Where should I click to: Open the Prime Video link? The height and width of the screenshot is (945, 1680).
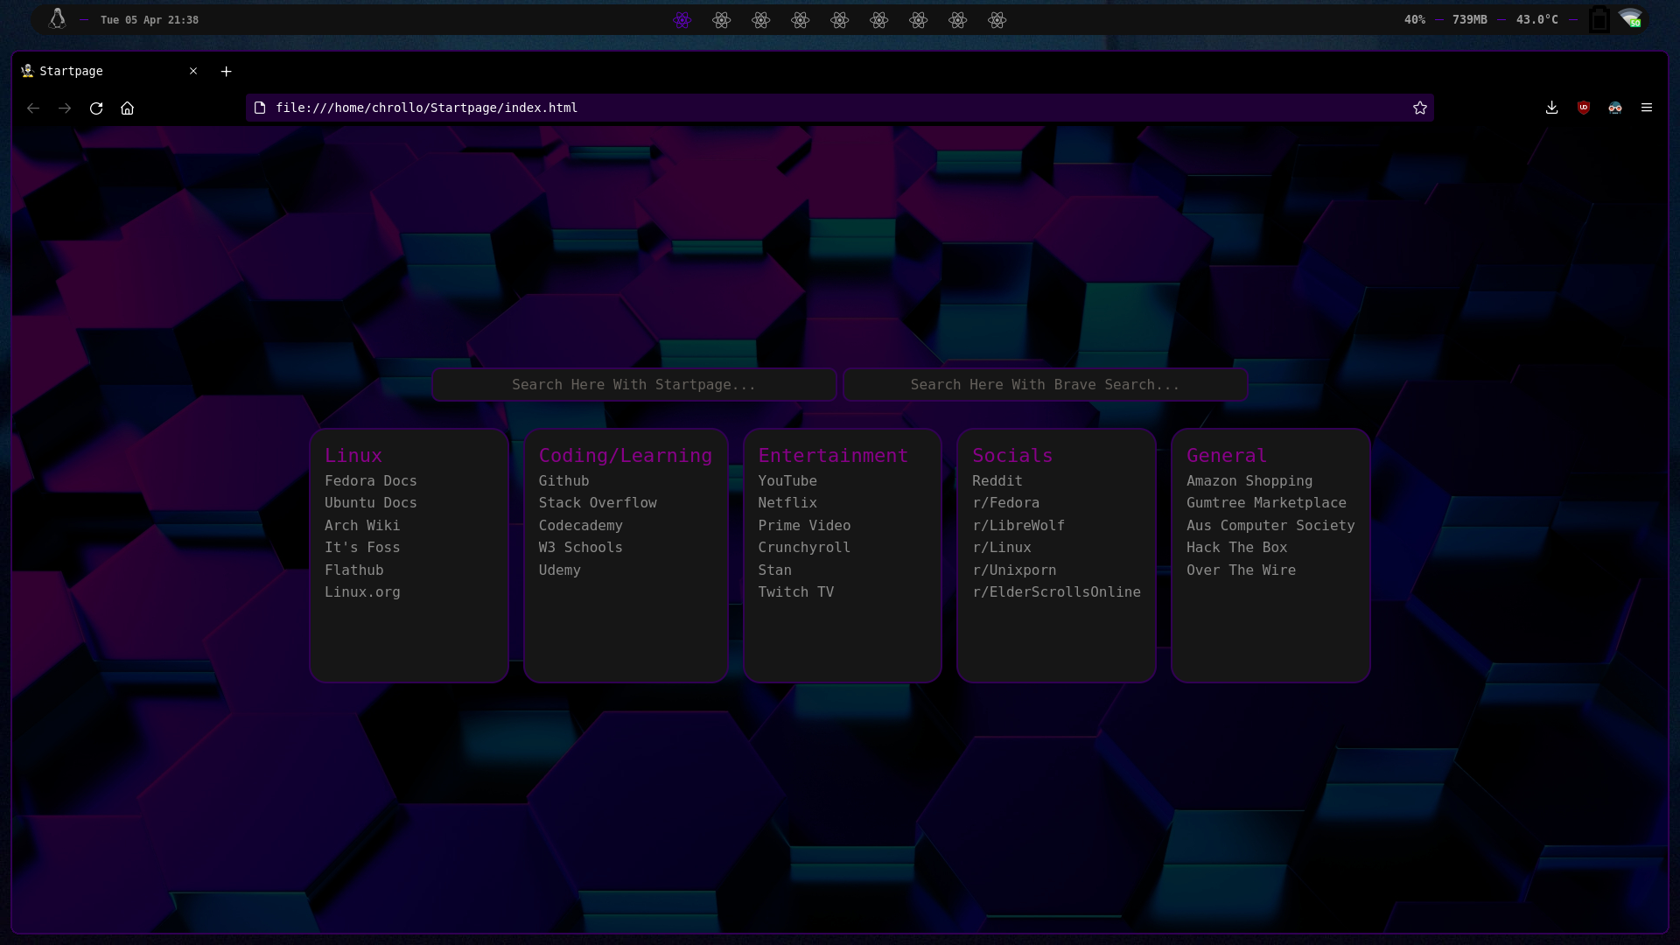(x=805, y=526)
